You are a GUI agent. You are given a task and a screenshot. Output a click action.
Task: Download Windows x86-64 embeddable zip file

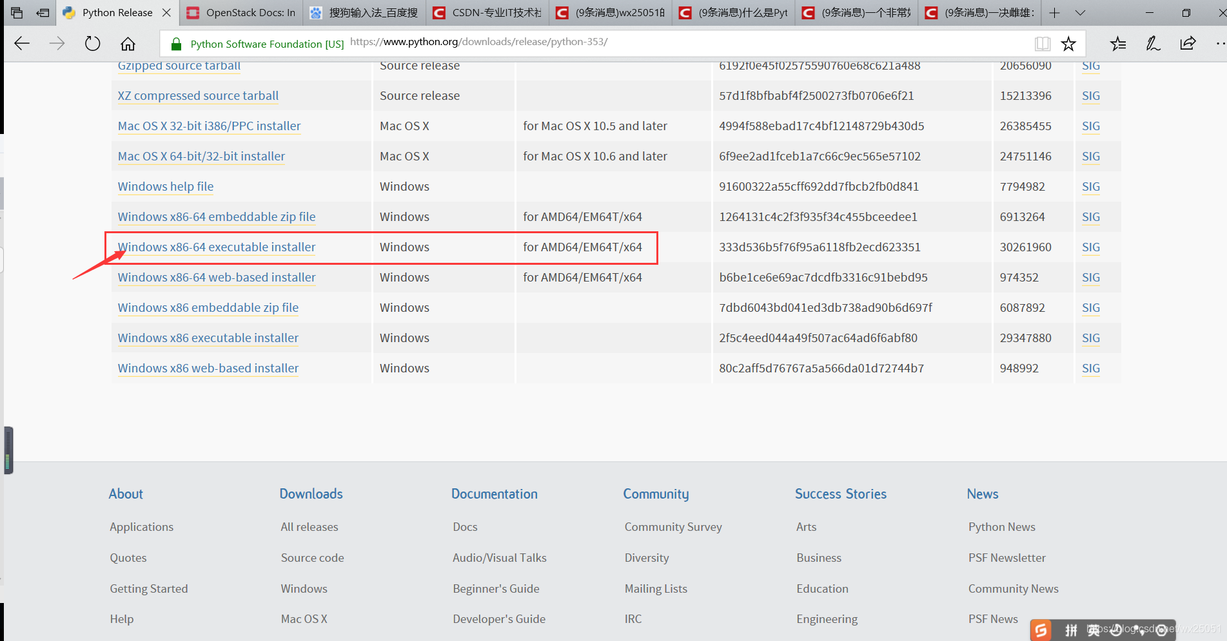pos(217,217)
